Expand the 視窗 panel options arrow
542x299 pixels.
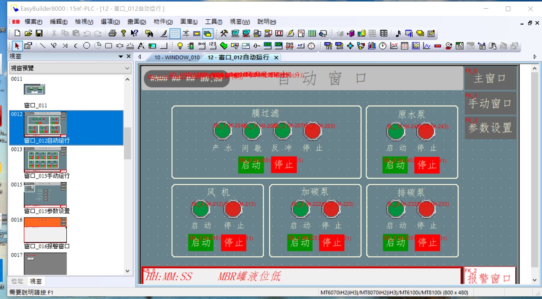pyautogui.click(x=121, y=56)
